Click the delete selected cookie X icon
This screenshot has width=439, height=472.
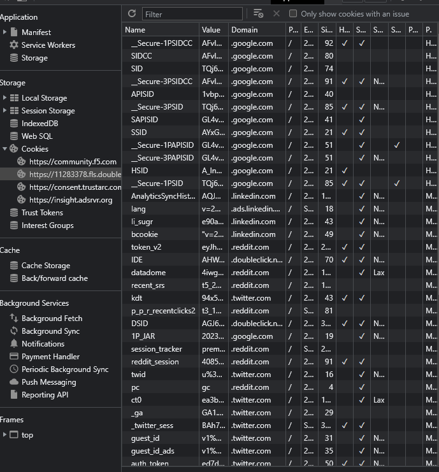(x=276, y=13)
